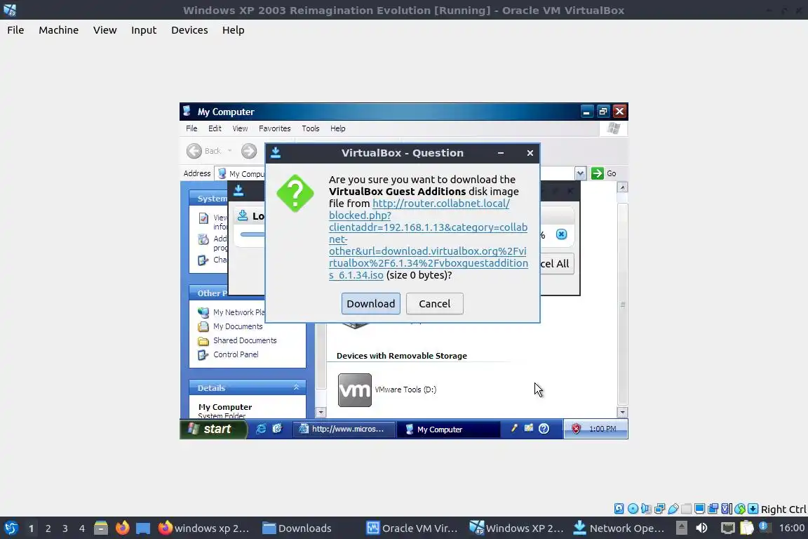Click the VMware Tools (D:) drive icon
Image resolution: width=808 pixels, height=539 pixels.
pyautogui.click(x=354, y=390)
